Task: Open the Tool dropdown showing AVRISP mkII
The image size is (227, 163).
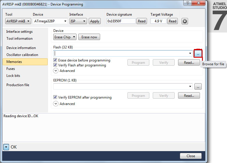Action: 18,21
